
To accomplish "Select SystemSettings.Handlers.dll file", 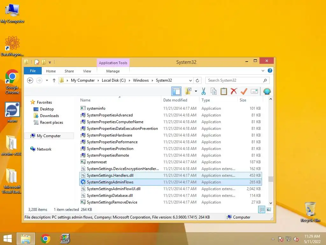I will point(171,175).
